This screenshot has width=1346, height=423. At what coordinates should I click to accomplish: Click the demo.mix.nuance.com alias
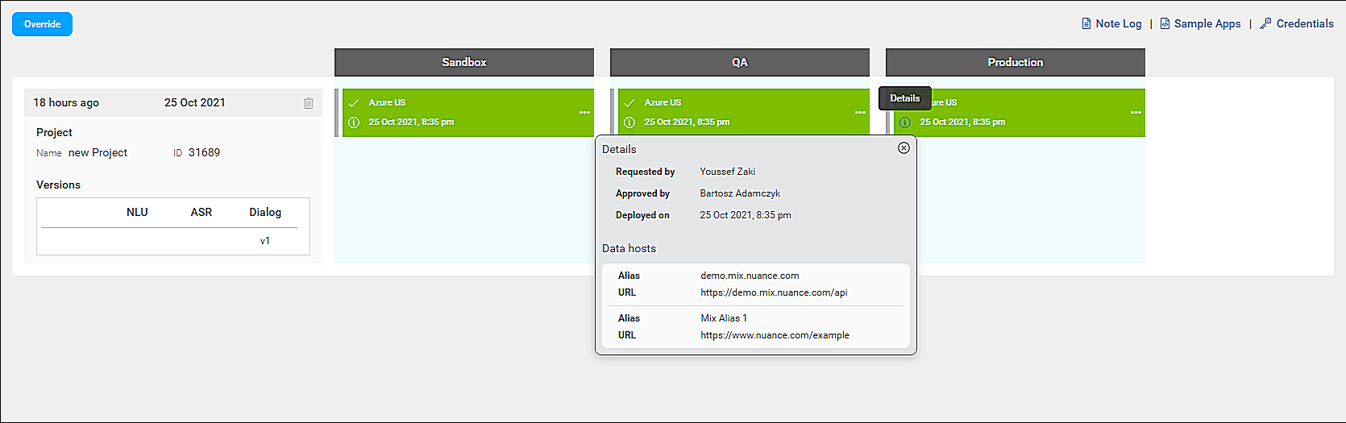click(750, 276)
